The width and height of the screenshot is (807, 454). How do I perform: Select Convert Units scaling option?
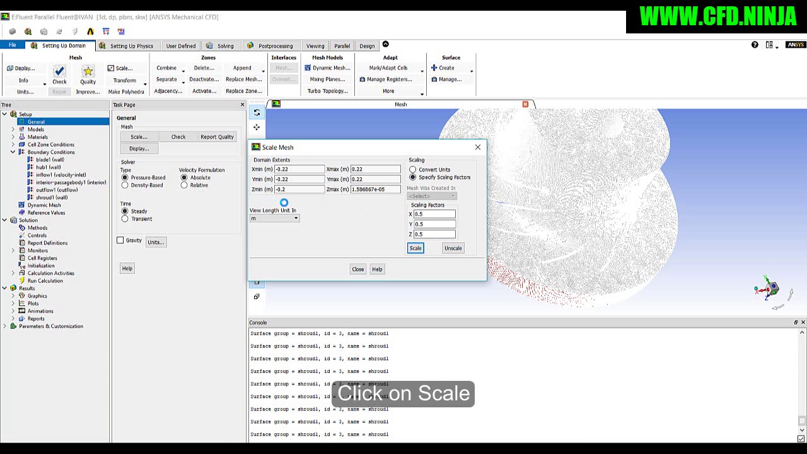[x=413, y=170]
